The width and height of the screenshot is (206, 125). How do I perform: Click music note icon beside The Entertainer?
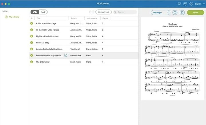pos(32,62)
